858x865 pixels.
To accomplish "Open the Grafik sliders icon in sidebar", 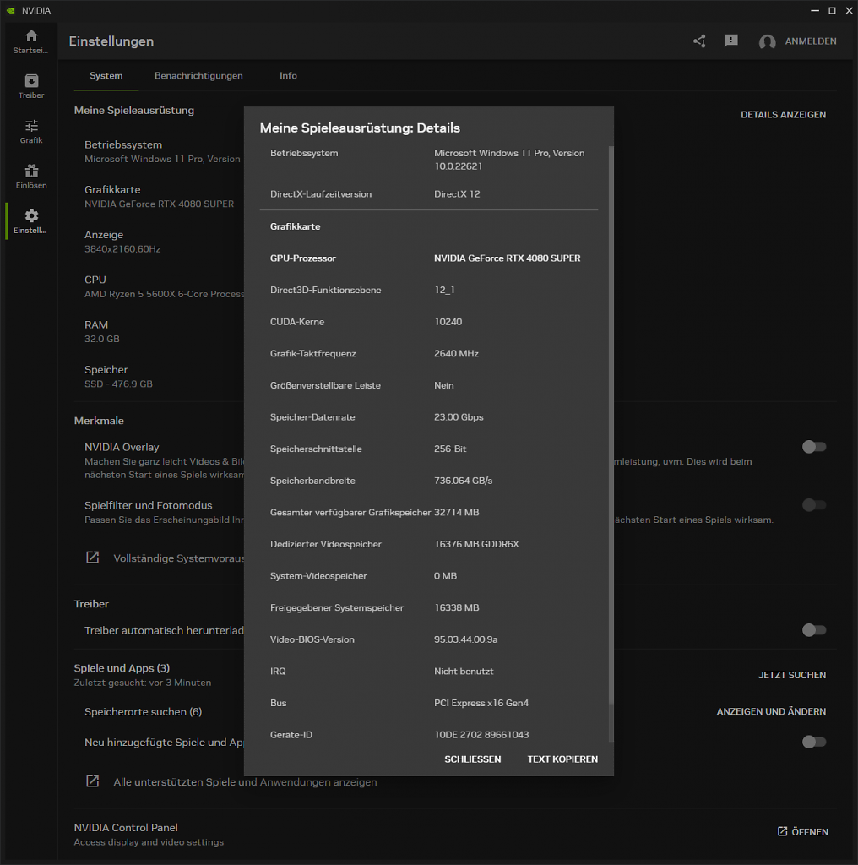I will (31, 126).
